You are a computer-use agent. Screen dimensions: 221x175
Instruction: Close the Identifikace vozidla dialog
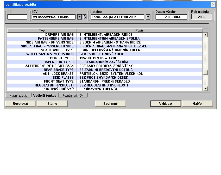(x=213, y=4)
